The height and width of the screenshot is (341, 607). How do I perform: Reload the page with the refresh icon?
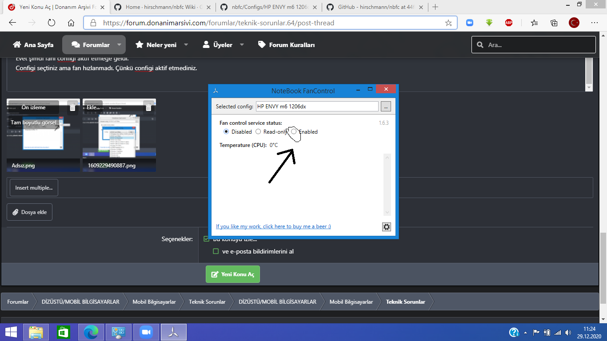coord(51,23)
